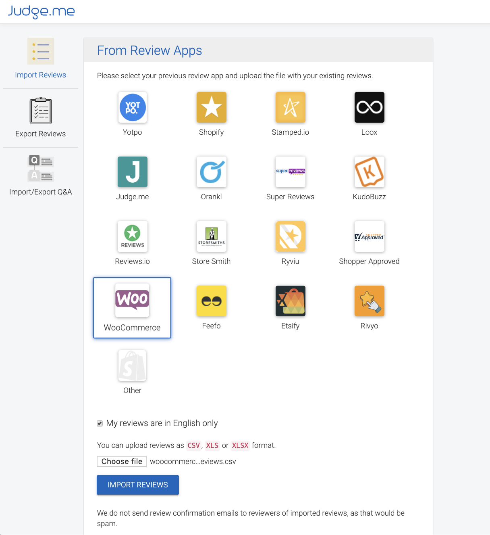490x535 pixels.
Task: Select the Stamped.io app icon
Action: tap(291, 107)
